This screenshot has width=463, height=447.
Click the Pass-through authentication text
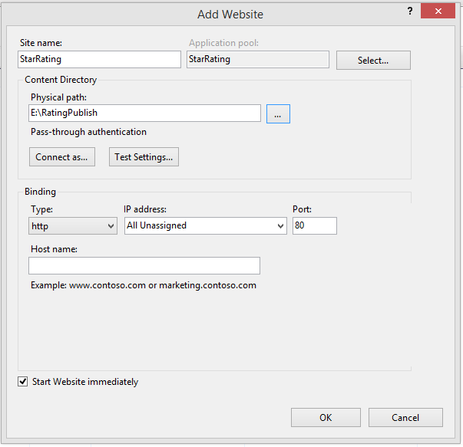88,132
